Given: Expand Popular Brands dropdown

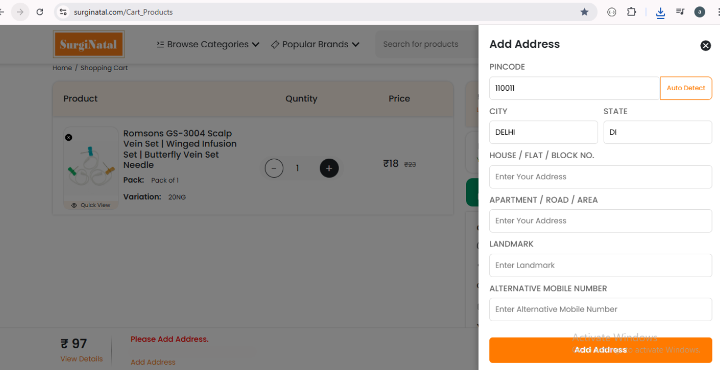Looking at the screenshot, I should click(x=315, y=45).
